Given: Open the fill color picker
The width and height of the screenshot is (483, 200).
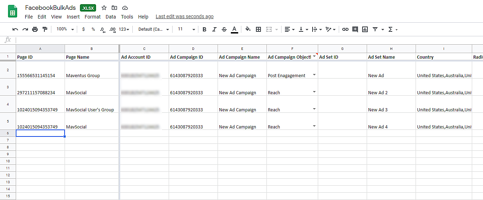Looking at the screenshot, I should tap(248, 29).
